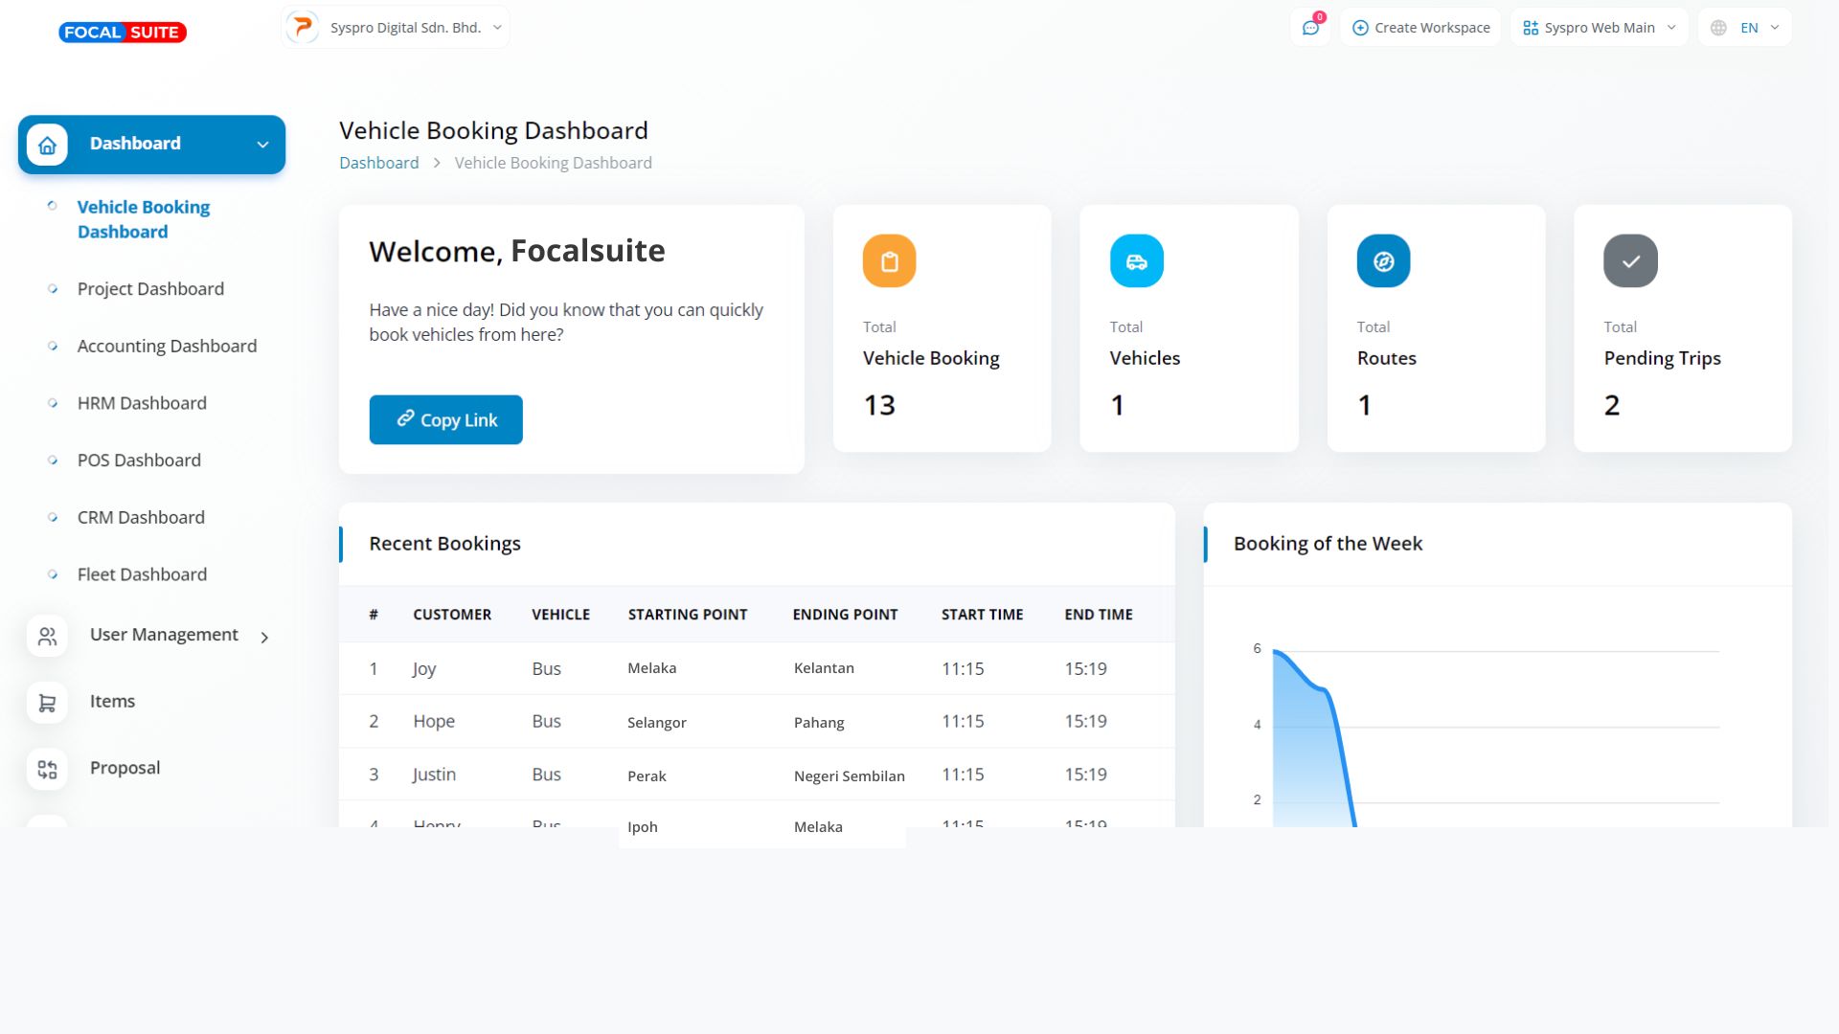Click the Pending Trips checkmark icon

[1630, 261]
